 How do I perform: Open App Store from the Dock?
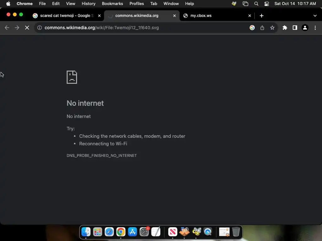[x=132, y=232]
